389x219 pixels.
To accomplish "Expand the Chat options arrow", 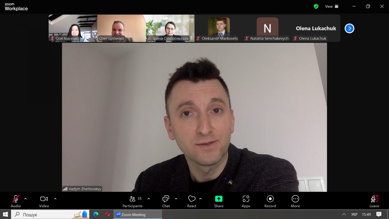I will coord(176,199).
